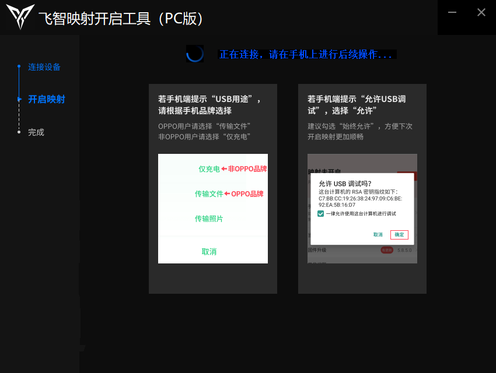Select the 开启映射 step in the sidebar

(47, 99)
